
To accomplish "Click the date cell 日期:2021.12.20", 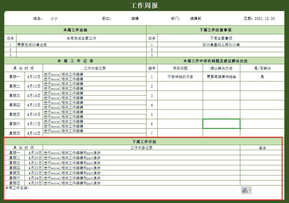I will [259, 19].
